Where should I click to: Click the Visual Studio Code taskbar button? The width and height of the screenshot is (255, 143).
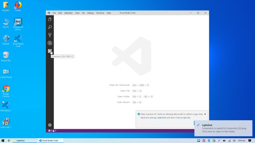50,141
